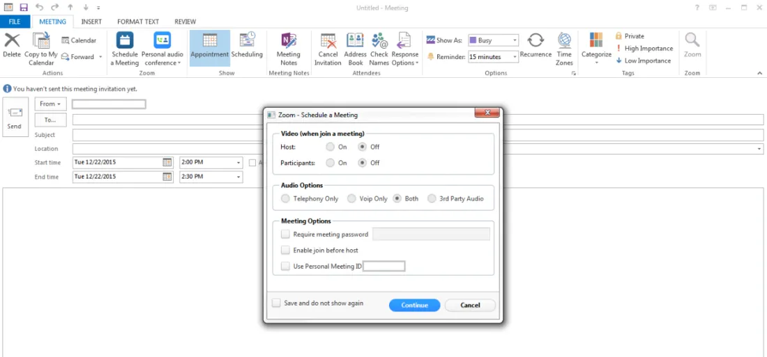Switch to the REVIEW tab
The image size is (767, 357).
click(185, 22)
